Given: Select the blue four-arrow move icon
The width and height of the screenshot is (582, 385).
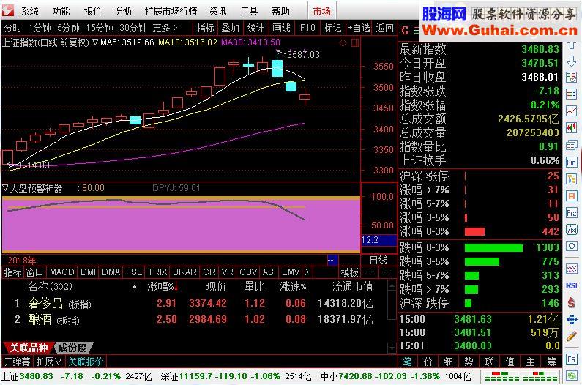Looking at the screenshot, I should [x=572, y=319].
